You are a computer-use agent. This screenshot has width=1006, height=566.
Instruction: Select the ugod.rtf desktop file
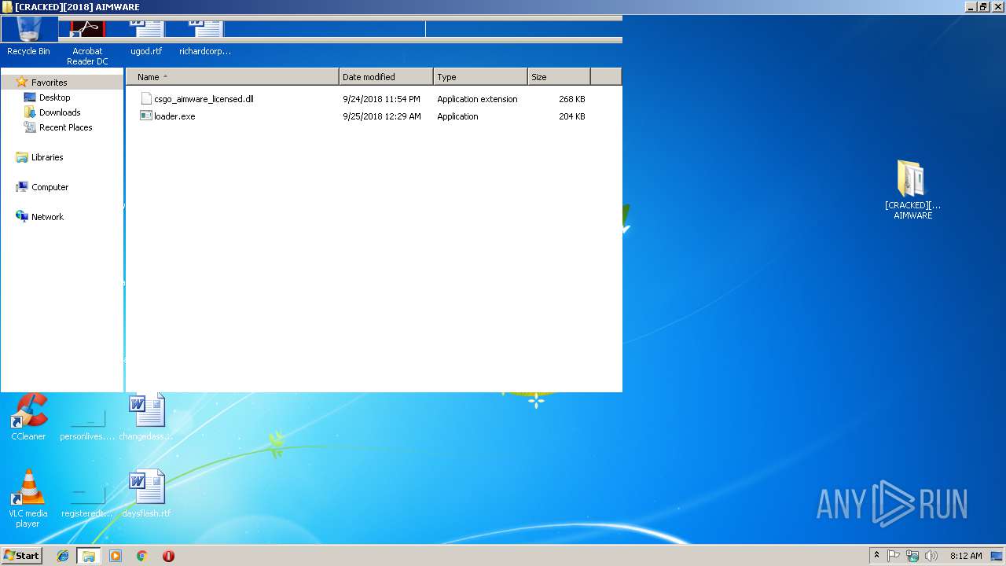coord(146,37)
